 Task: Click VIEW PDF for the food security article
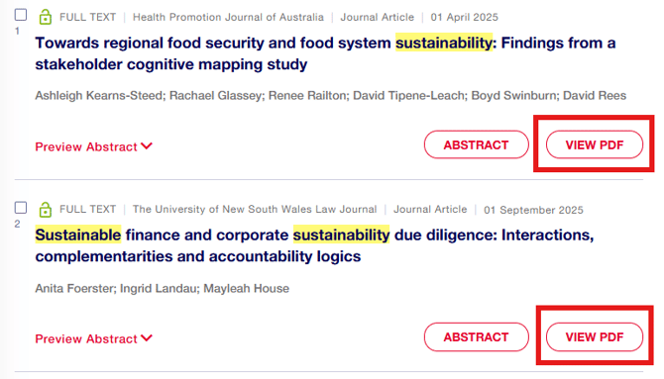(x=594, y=144)
